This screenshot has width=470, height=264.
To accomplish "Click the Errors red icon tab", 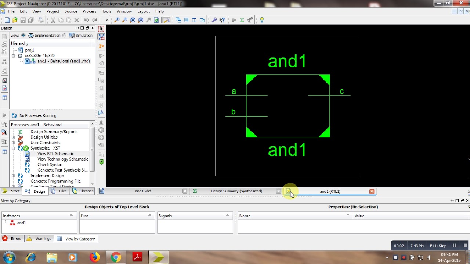I will pos(12,239).
